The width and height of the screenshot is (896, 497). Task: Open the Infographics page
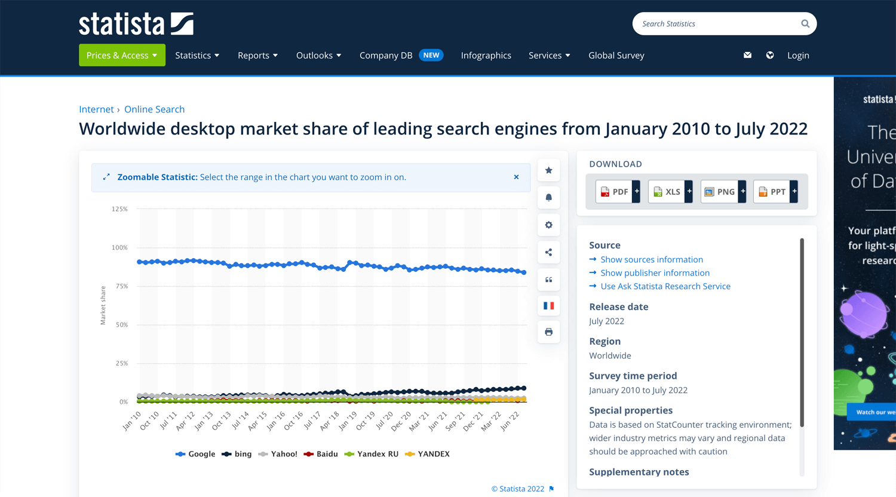(x=486, y=55)
